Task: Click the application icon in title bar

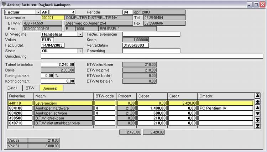Action: click(x=4, y=4)
